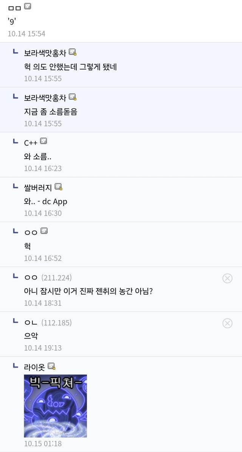The width and height of the screenshot is (242, 452).
Task: Open gallog icon beside 보라색맛홍차 on '헉 의도 안했는데' comment
Action: 73,52
